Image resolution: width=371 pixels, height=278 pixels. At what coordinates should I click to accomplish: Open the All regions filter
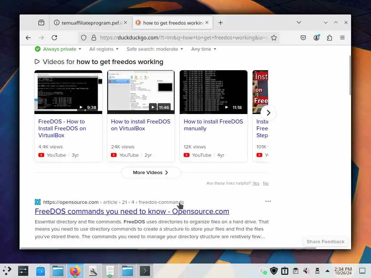[x=104, y=49]
